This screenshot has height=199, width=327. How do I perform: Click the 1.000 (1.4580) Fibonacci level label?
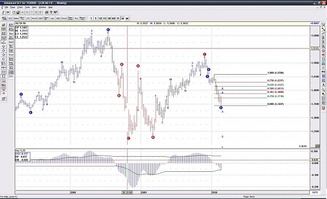point(275,73)
